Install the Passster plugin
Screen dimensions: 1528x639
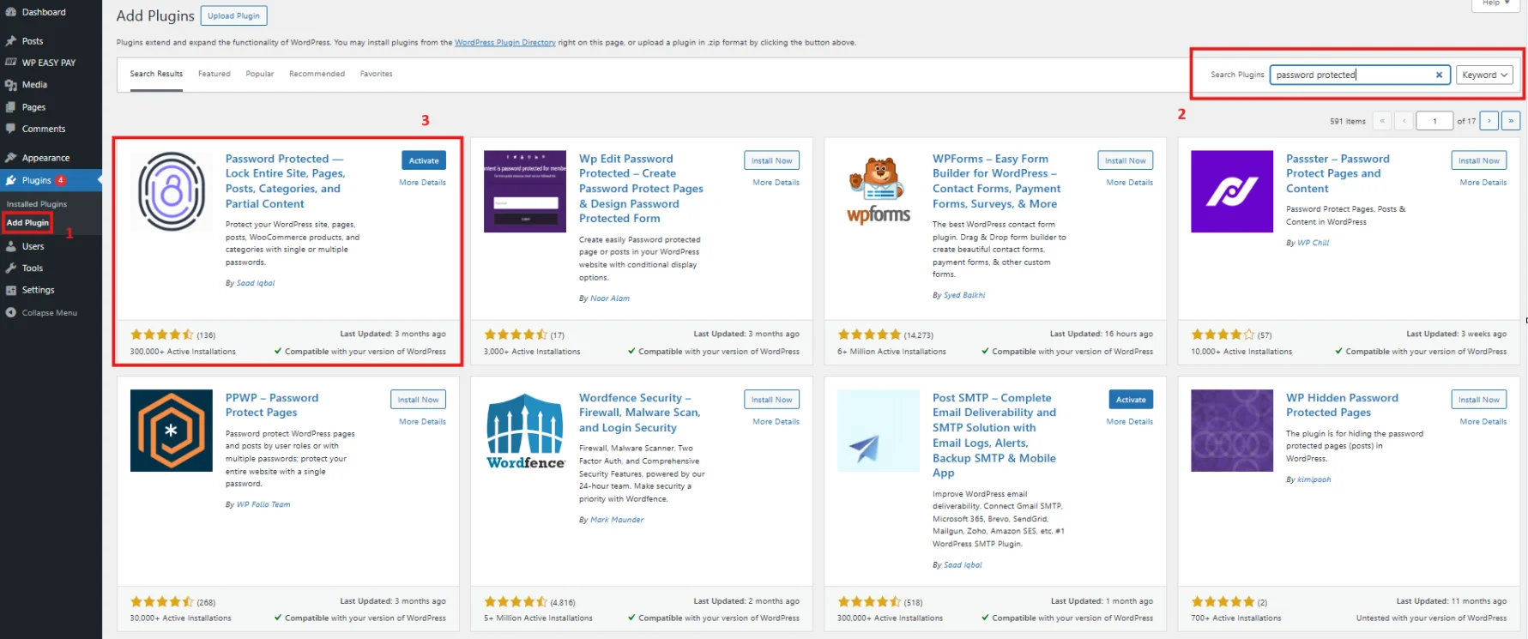tap(1479, 160)
